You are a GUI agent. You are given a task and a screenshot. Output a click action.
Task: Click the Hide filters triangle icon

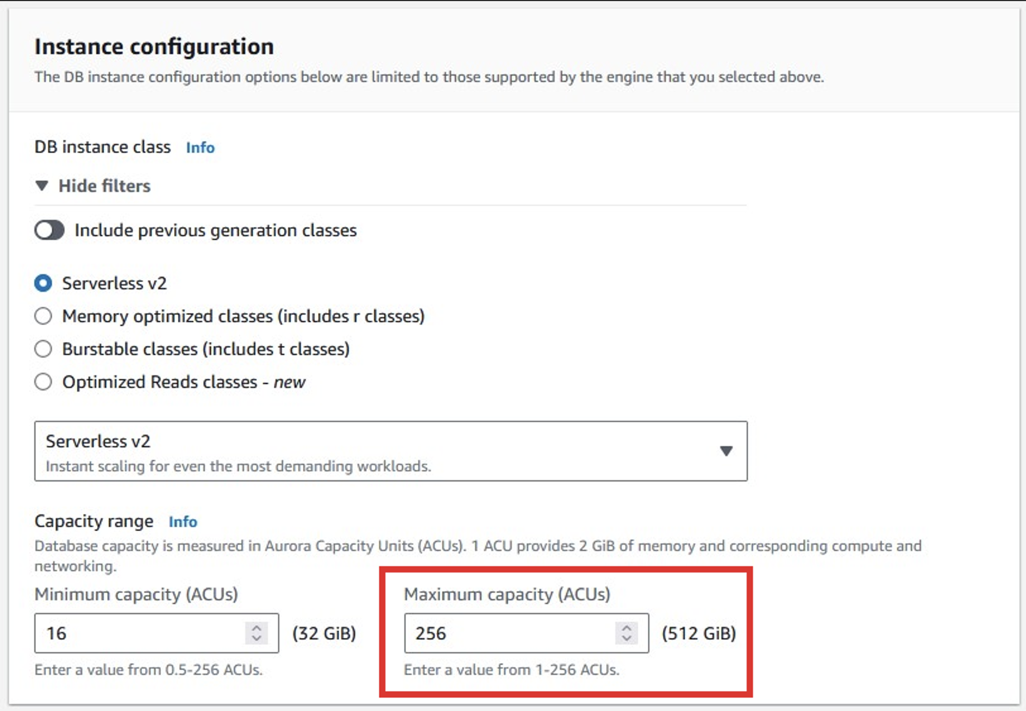pyautogui.click(x=42, y=186)
